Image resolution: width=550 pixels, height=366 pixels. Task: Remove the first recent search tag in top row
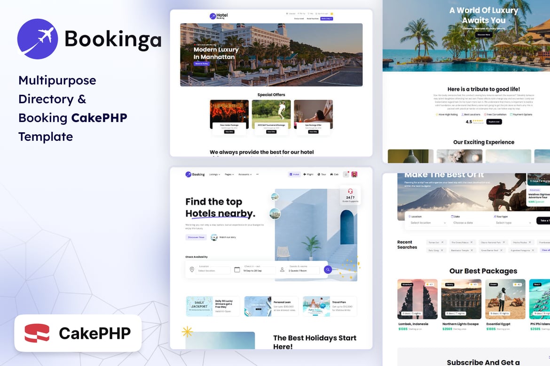[x=442, y=243]
